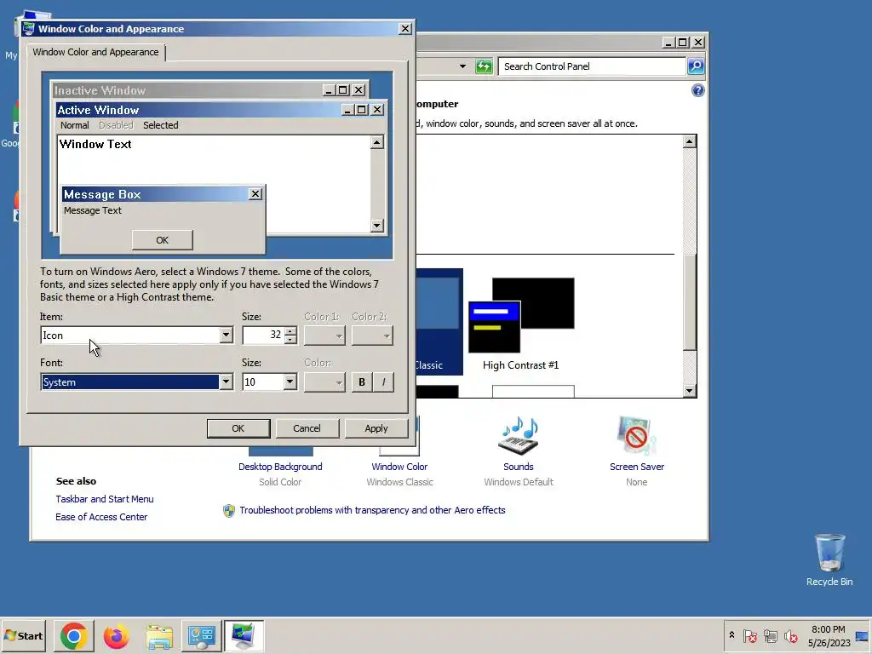Expand the Item dropdown showing Icon
The image size is (872, 654).
(x=226, y=336)
